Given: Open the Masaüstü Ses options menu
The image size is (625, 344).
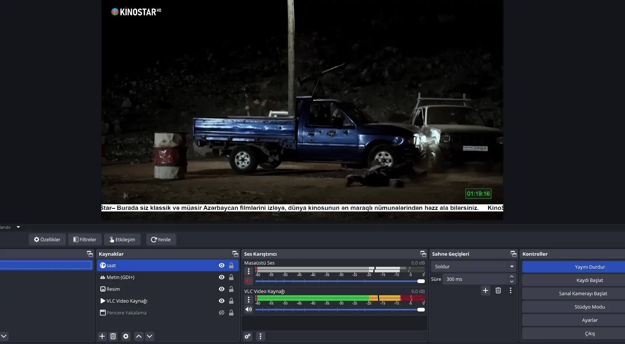Looking at the screenshot, I should point(249,271).
